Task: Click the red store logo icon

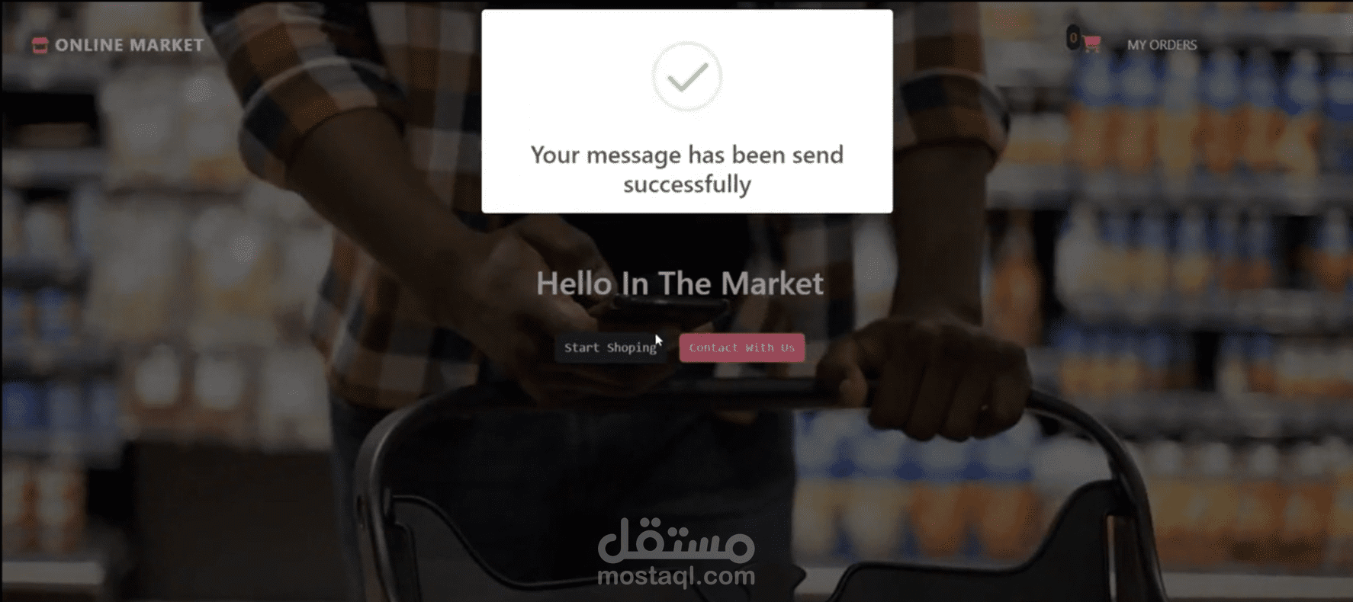Action: point(40,46)
